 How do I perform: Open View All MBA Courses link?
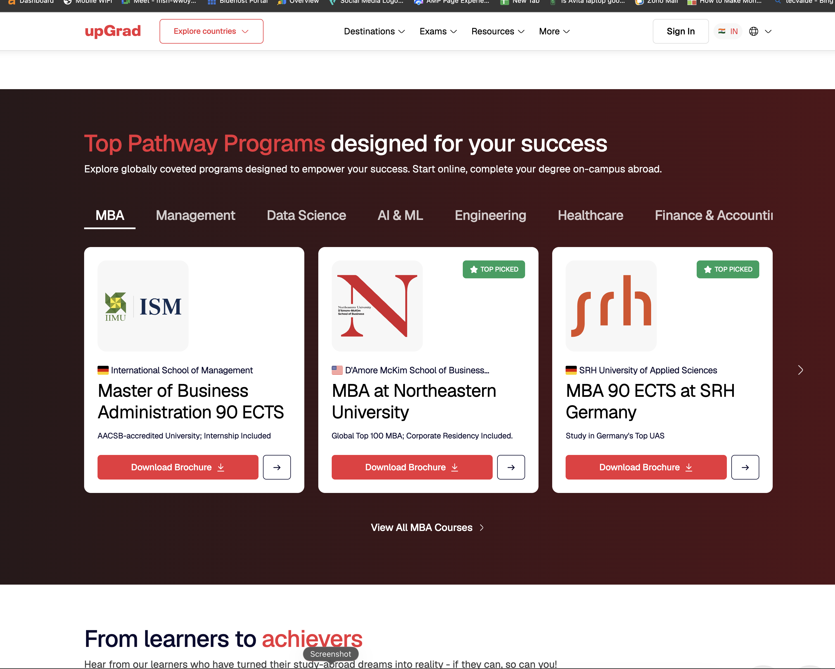(x=427, y=528)
